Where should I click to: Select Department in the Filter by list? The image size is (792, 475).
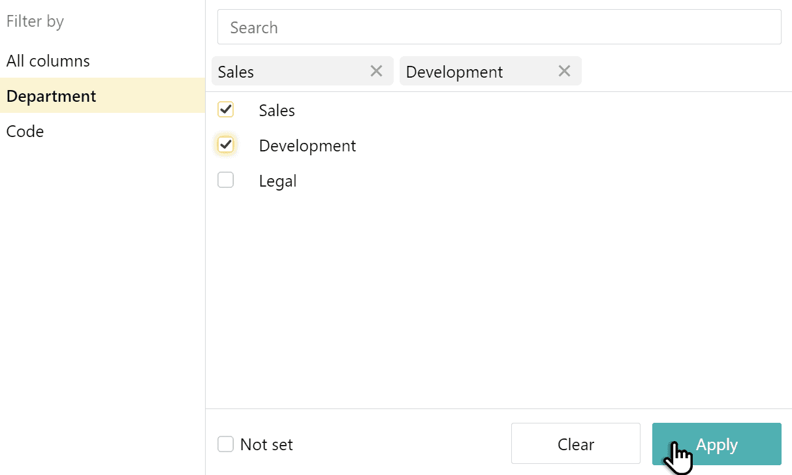[51, 95]
